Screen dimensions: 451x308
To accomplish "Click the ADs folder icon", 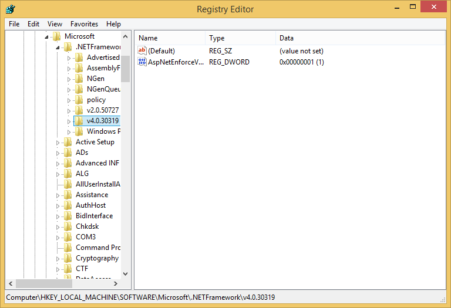I will pos(68,153).
